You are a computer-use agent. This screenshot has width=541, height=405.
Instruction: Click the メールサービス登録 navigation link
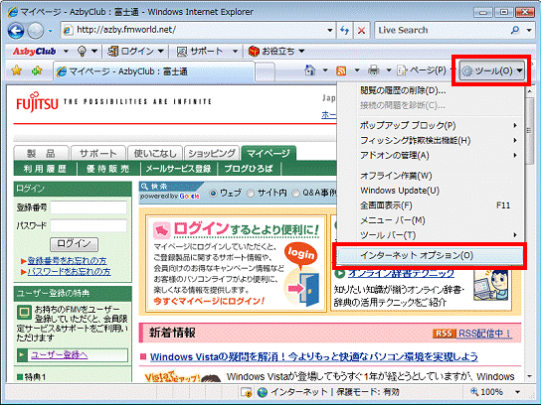pos(178,169)
